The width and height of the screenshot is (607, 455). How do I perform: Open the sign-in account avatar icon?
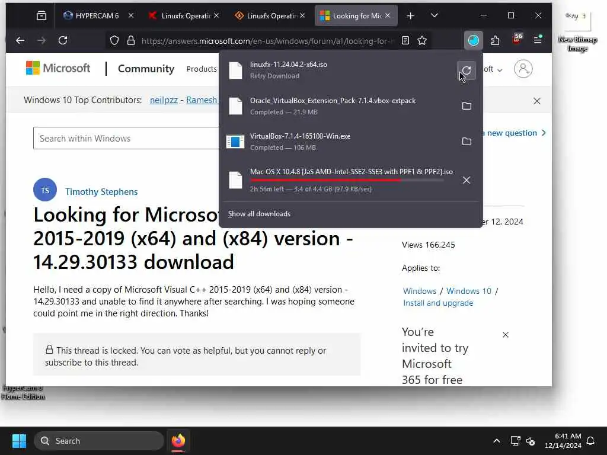[523, 69]
